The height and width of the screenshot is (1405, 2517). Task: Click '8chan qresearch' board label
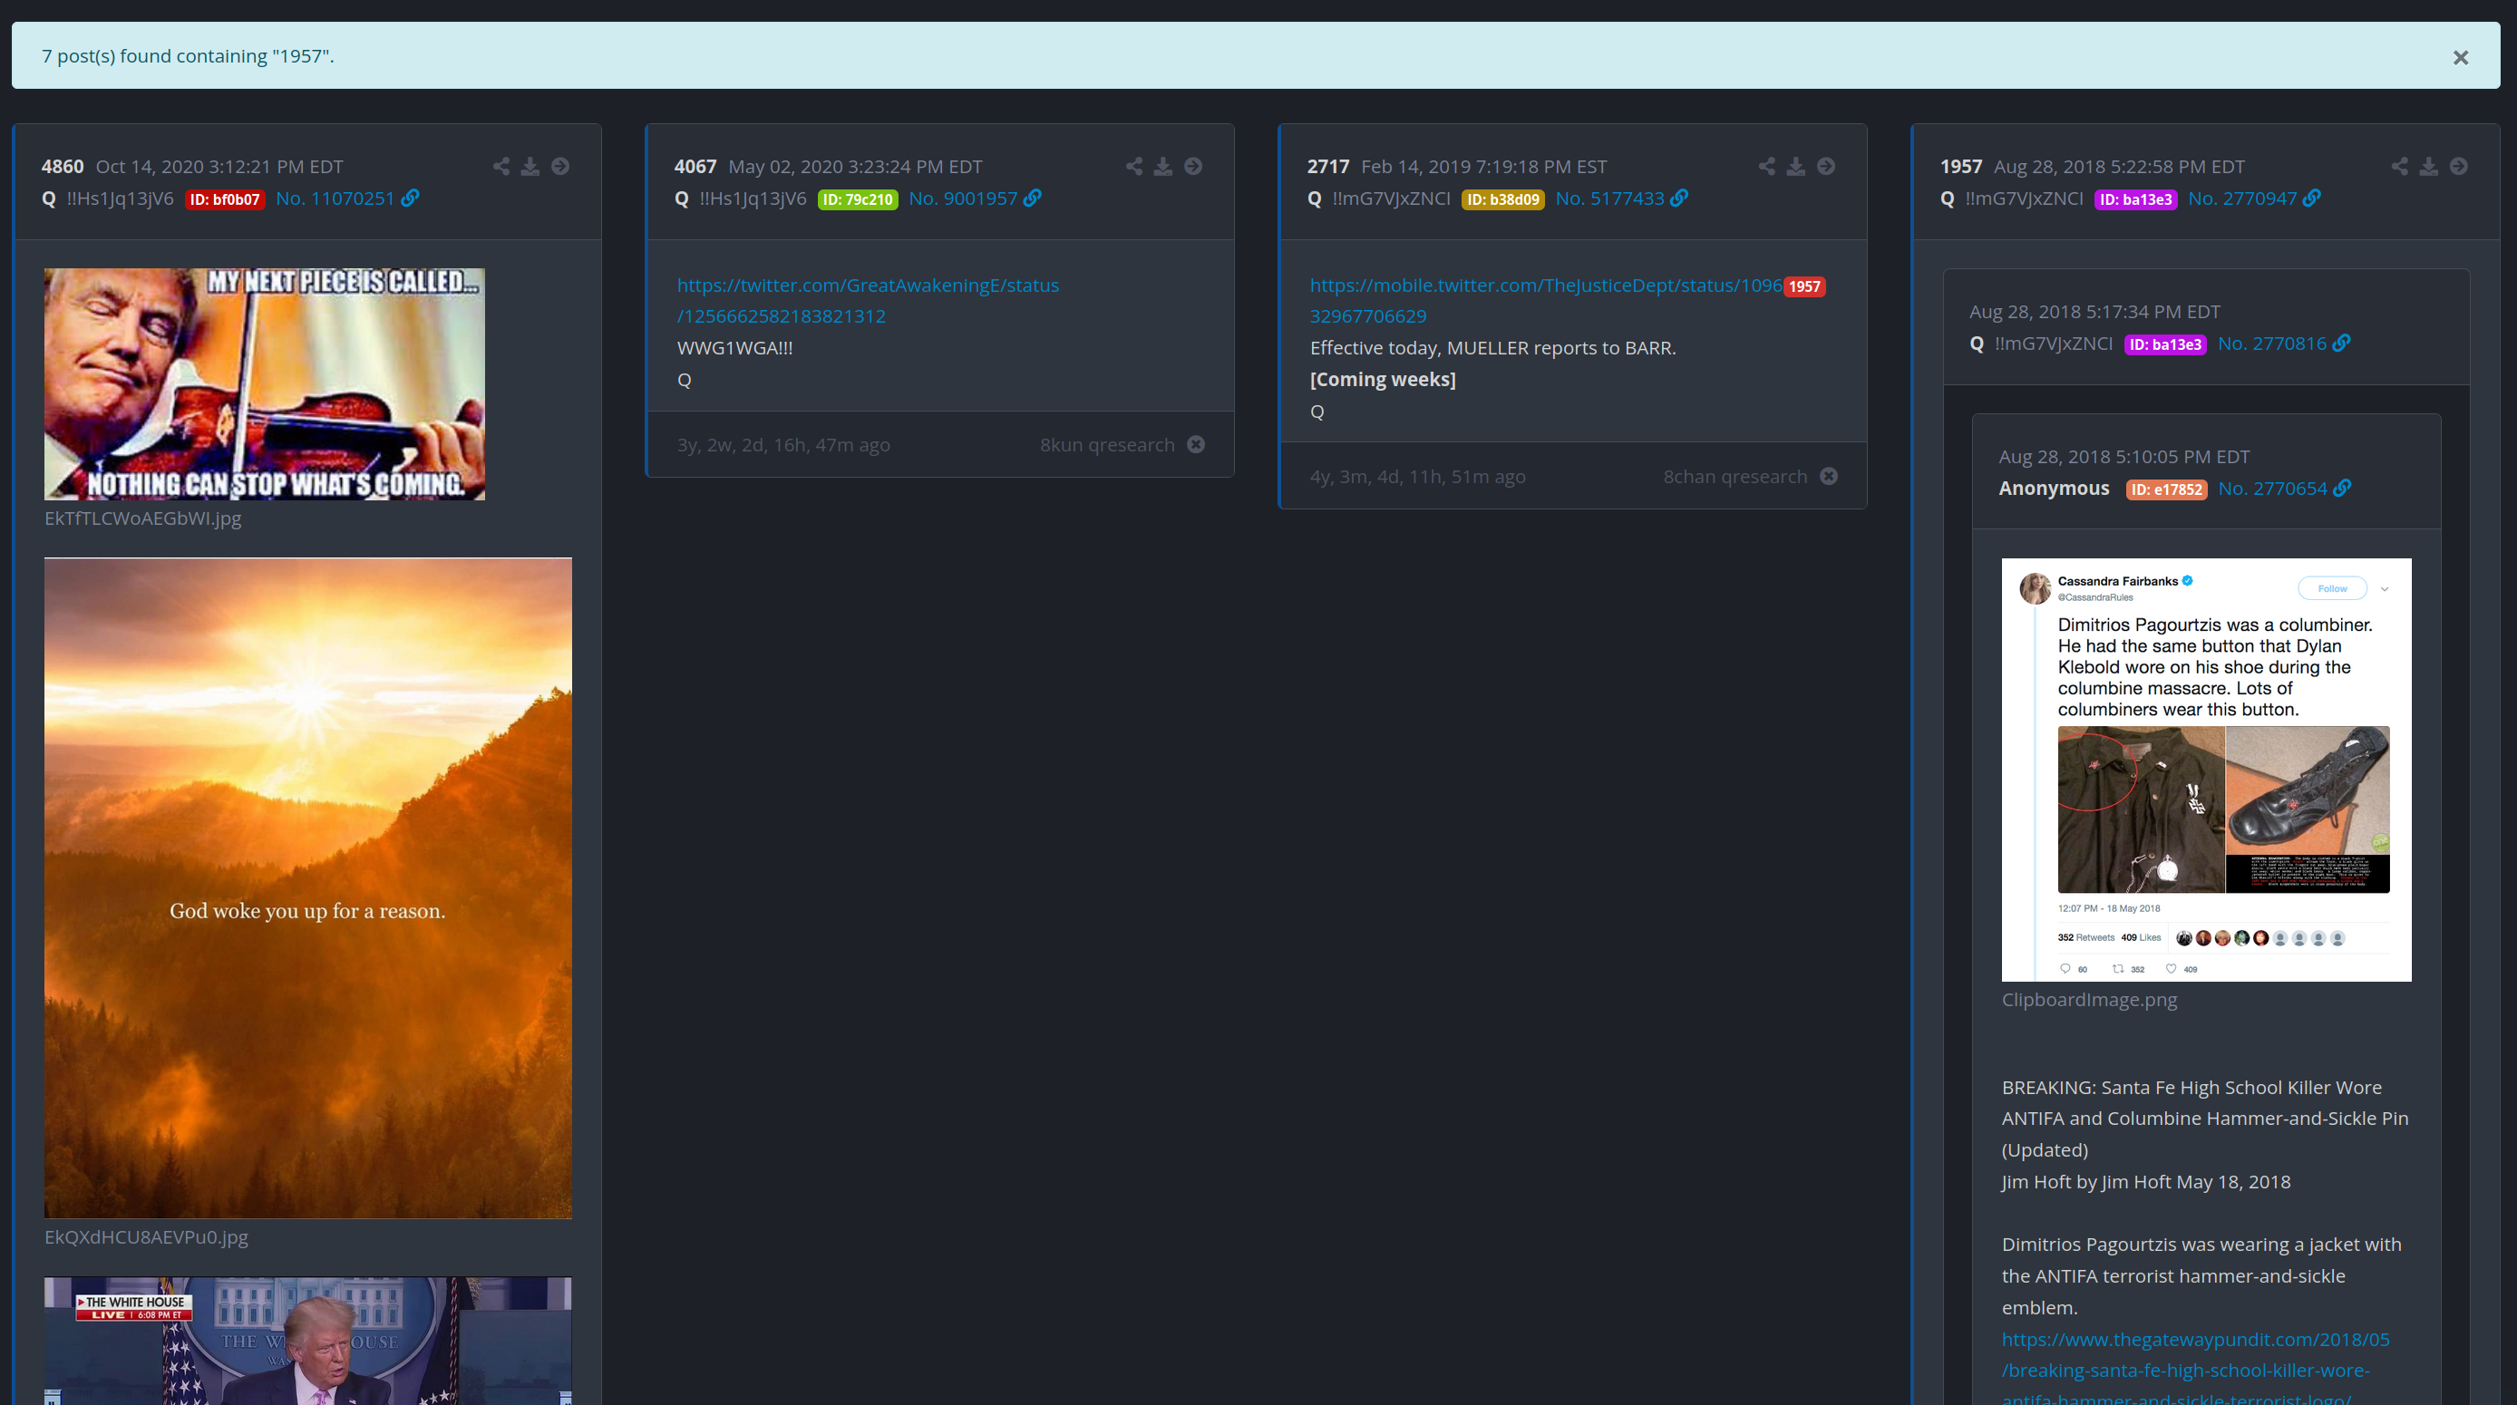1735,476
